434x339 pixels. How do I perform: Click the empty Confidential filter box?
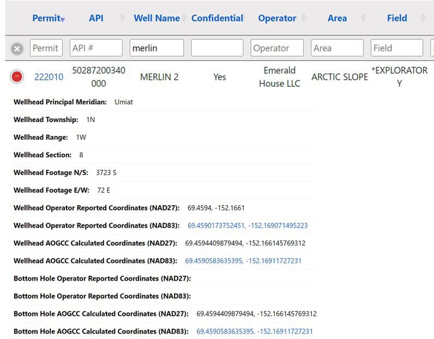tap(217, 48)
